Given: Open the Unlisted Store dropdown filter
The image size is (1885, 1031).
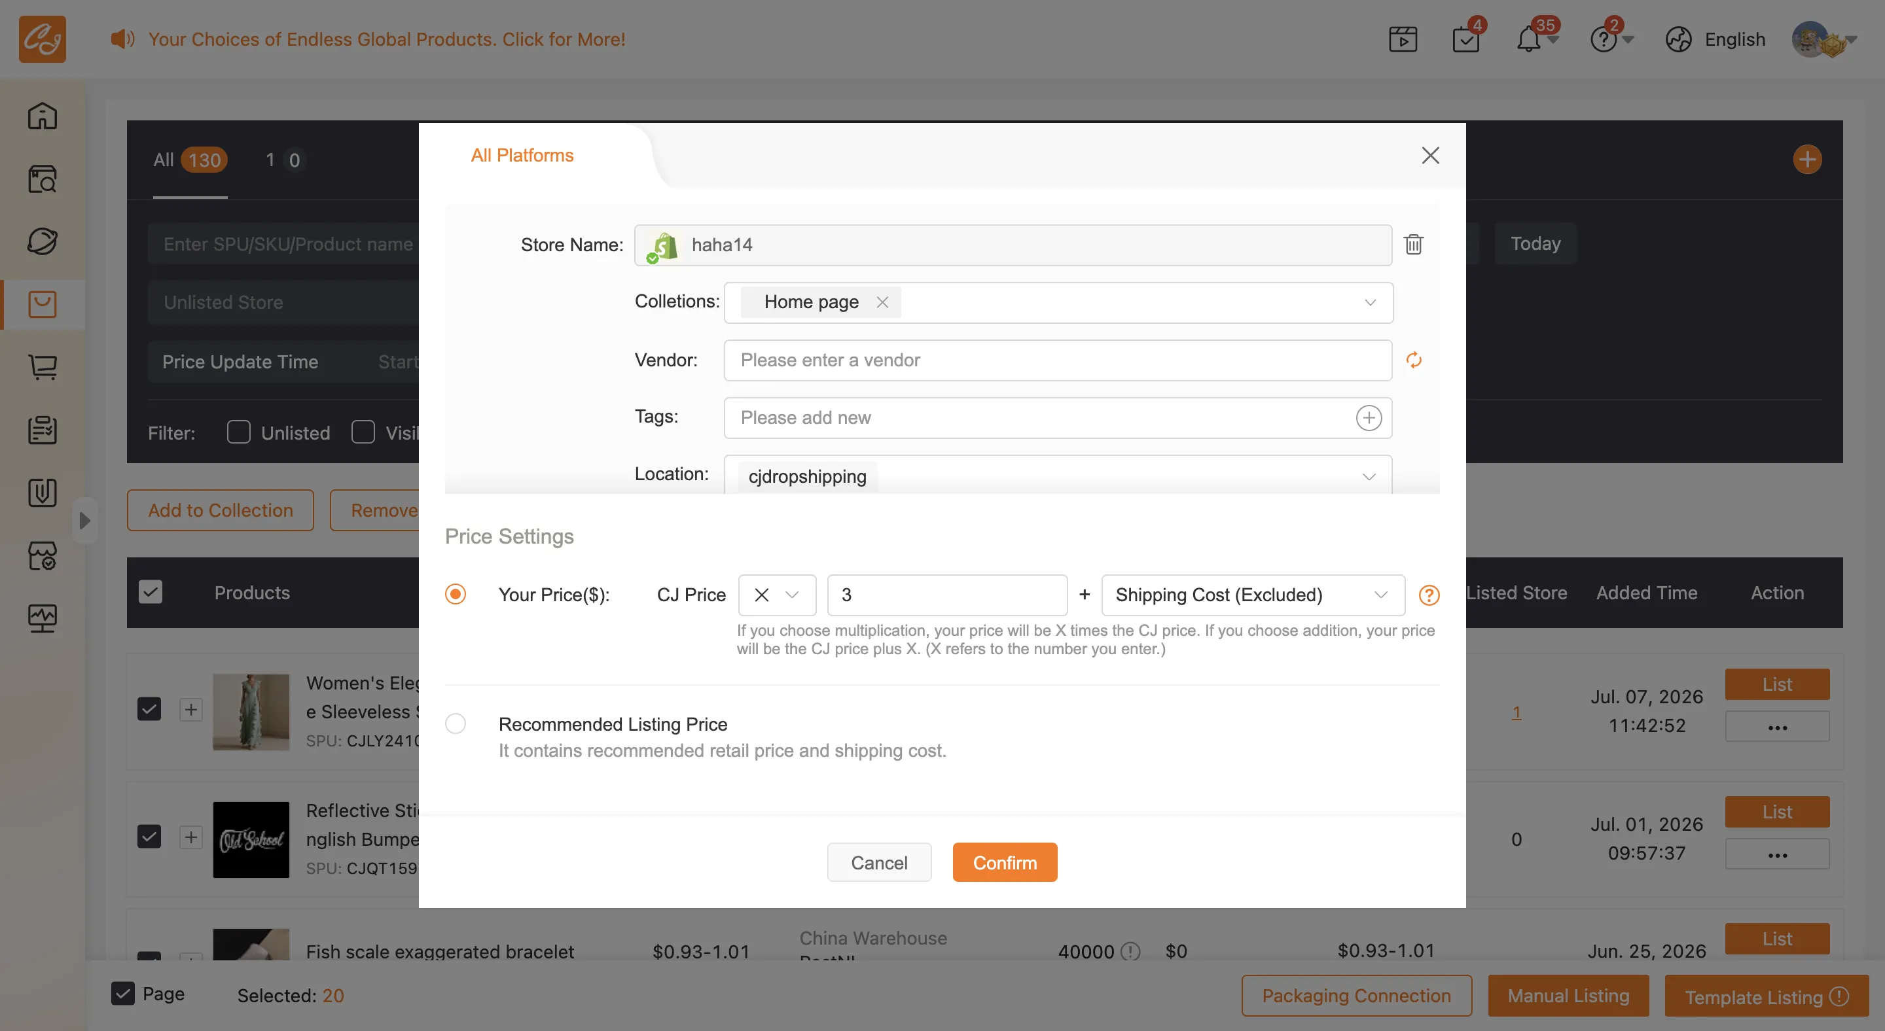Looking at the screenshot, I should click(x=284, y=302).
